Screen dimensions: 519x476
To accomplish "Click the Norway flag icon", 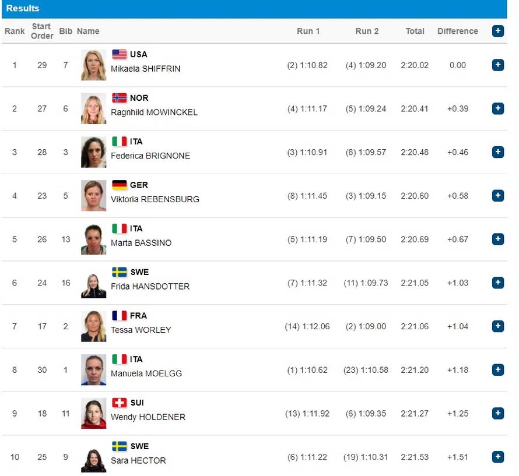I will click(x=120, y=98).
